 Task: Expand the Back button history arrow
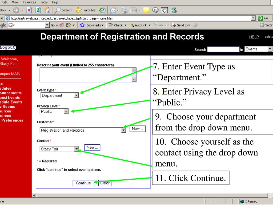pyautogui.click(x=9, y=10)
